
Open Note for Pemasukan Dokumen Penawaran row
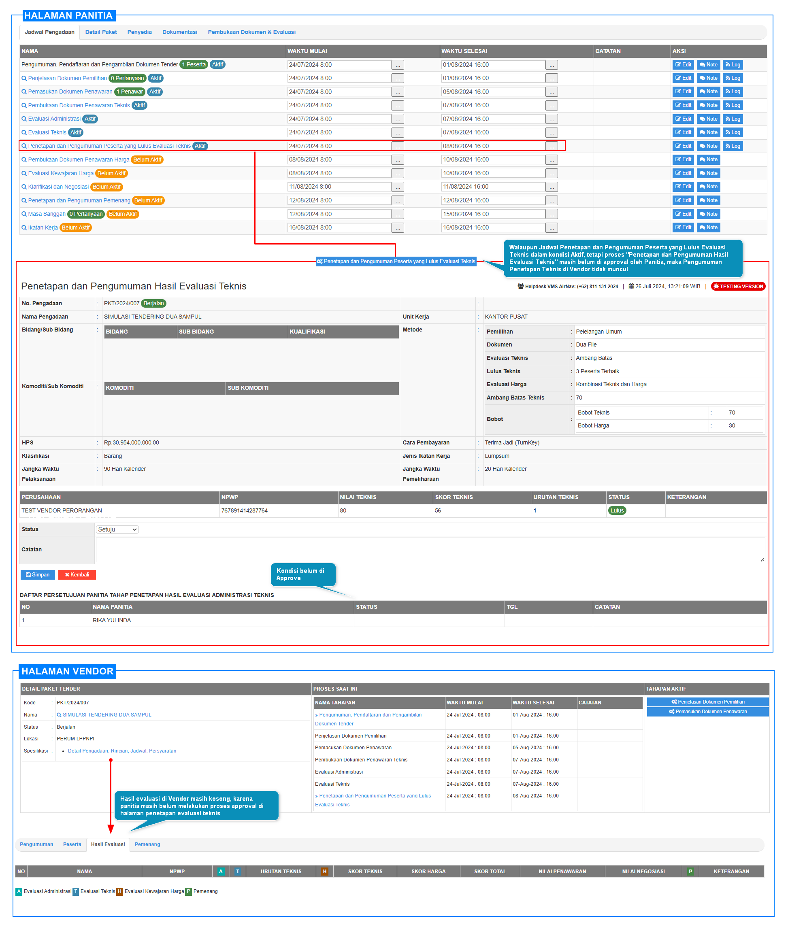[708, 92]
